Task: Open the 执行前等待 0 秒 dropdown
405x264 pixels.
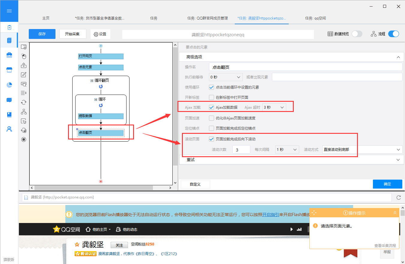Action: [x=226, y=77]
